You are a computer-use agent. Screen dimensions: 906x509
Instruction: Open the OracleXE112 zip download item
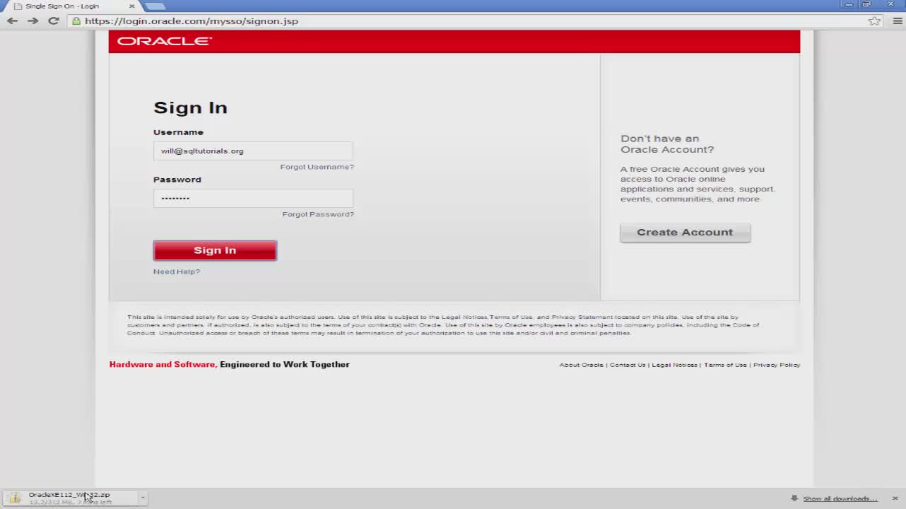tap(69, 498)
